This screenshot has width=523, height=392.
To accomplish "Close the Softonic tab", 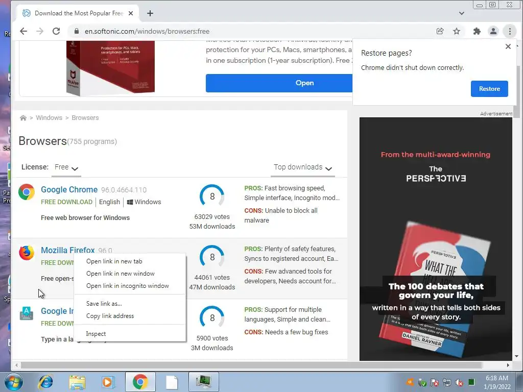I will [x=131, y=13].
